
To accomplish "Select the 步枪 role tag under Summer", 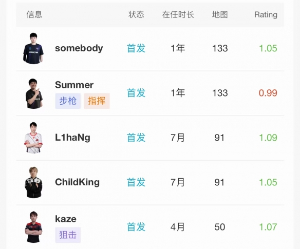I will click(x=68, y=101).
